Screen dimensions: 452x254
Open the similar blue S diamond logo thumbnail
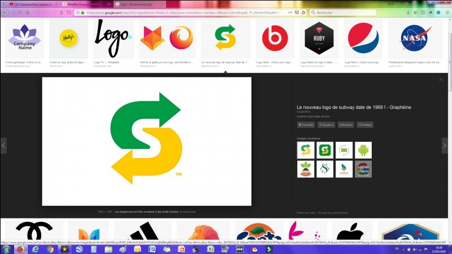coord(325,169)
